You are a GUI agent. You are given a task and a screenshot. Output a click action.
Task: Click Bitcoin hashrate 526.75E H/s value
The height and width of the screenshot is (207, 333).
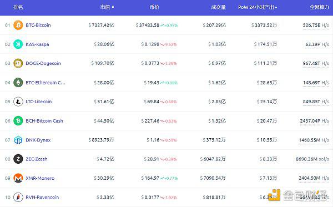click(316, 26)
